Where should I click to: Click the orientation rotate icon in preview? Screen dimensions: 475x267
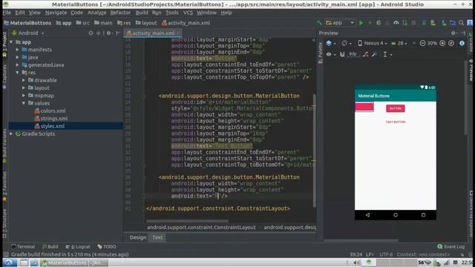(x=344, y=43)
